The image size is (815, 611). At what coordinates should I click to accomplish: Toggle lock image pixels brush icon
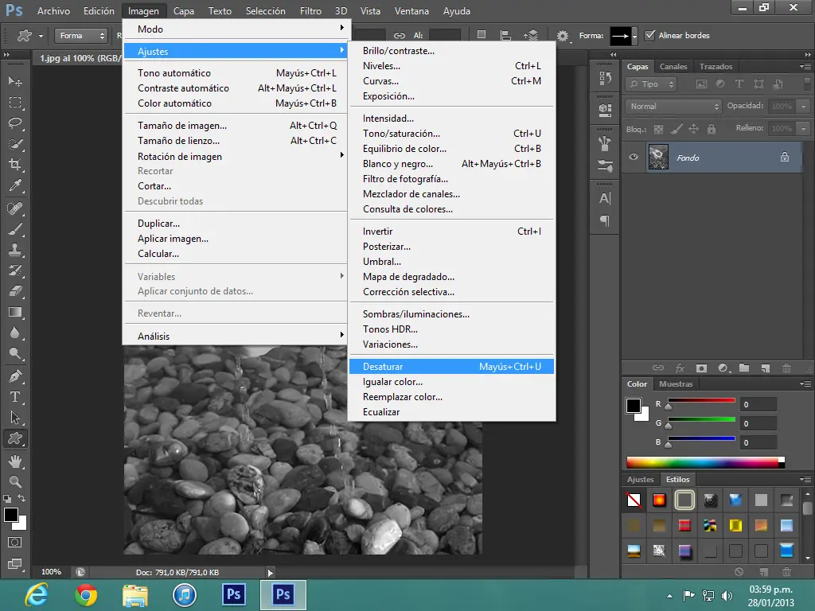coord(676,129)
